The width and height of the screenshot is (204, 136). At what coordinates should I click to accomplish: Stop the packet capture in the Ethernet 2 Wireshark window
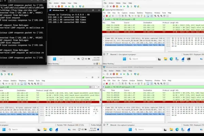coord(107,16)
